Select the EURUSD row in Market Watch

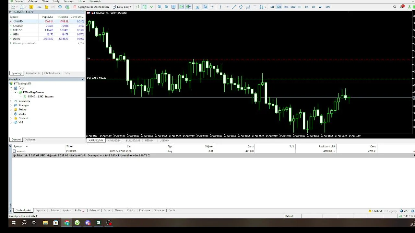[x=47, y=30]
